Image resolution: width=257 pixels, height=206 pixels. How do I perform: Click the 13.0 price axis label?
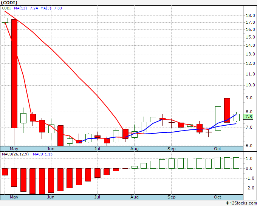coord(250,54)
